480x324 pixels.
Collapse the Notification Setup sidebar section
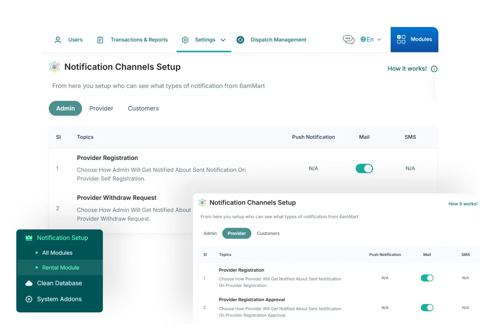[x=62, y=238]
